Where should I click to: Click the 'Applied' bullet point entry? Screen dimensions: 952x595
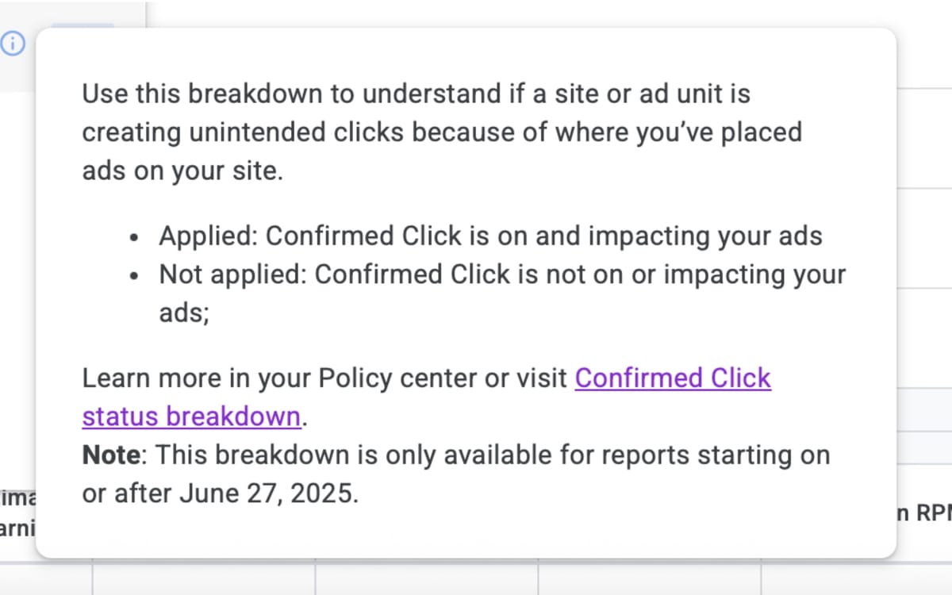(492, 236)
